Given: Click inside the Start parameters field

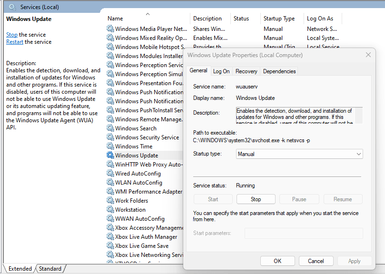Looking at the screenshot, I should pos(303,233).
